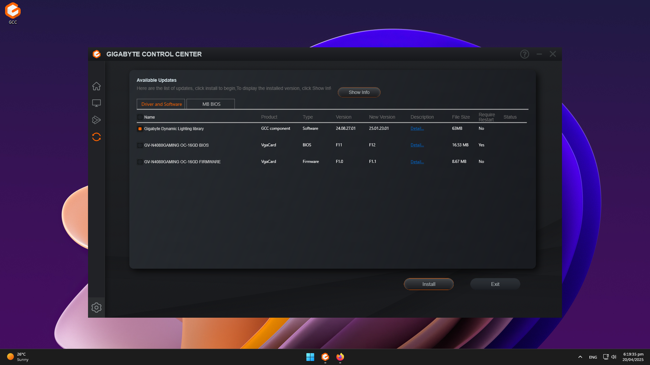This screenshot has width=650, height=365.
Task: Open the Home page in sidebar
Action: pyautogui.click(x=96, y=86)
